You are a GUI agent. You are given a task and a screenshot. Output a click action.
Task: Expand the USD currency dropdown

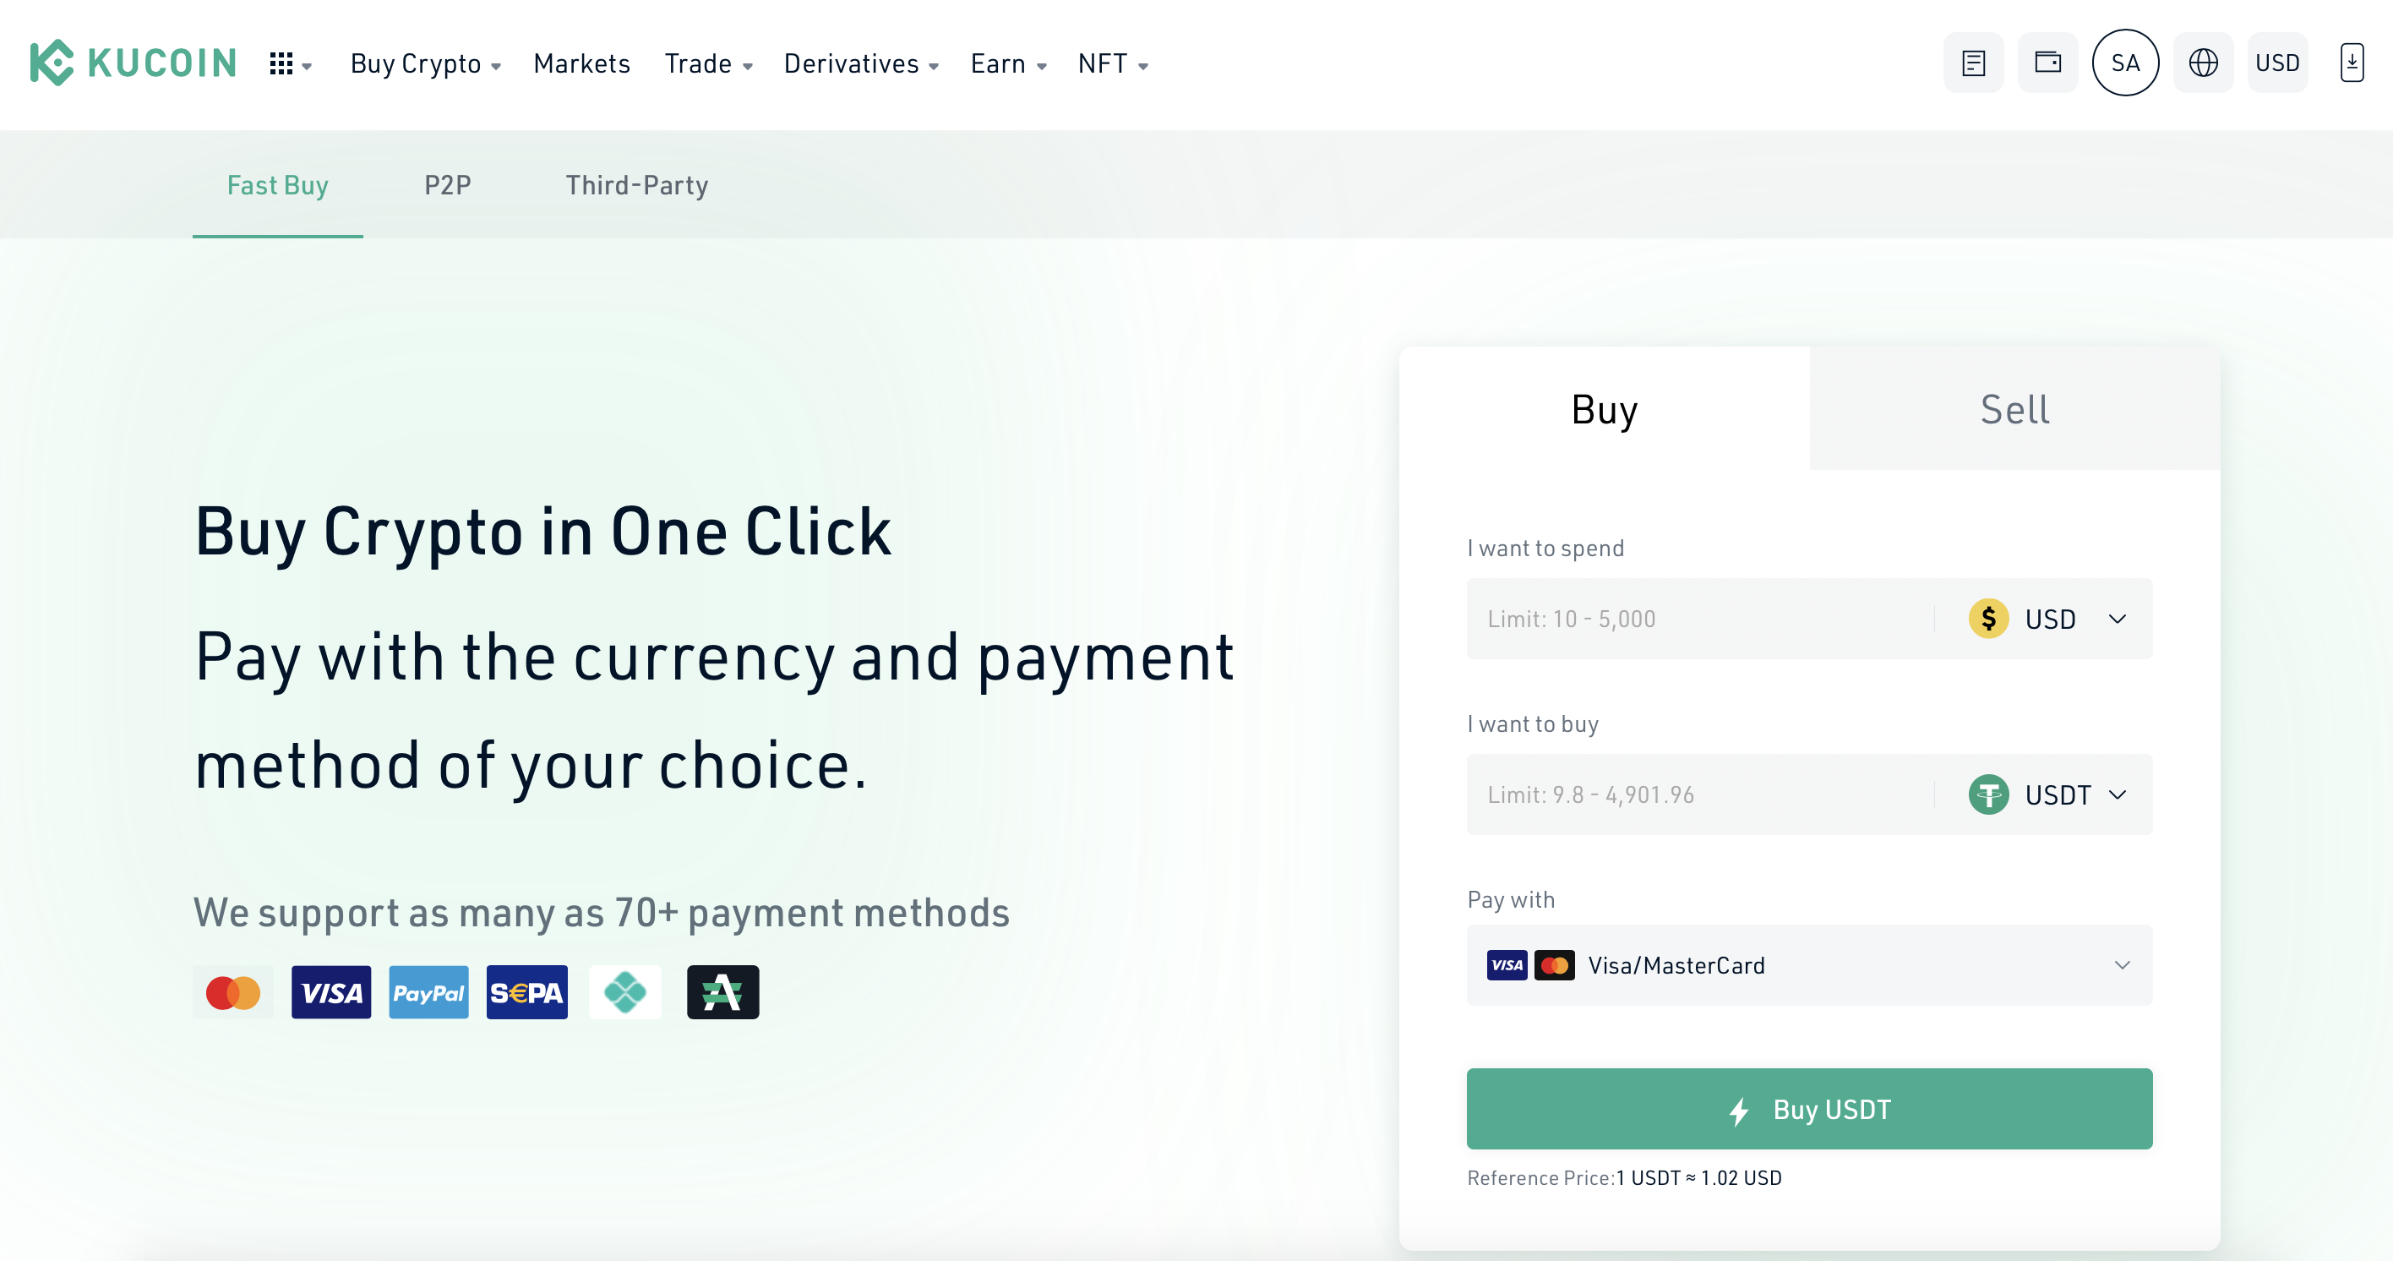(x=2051, y=619)
